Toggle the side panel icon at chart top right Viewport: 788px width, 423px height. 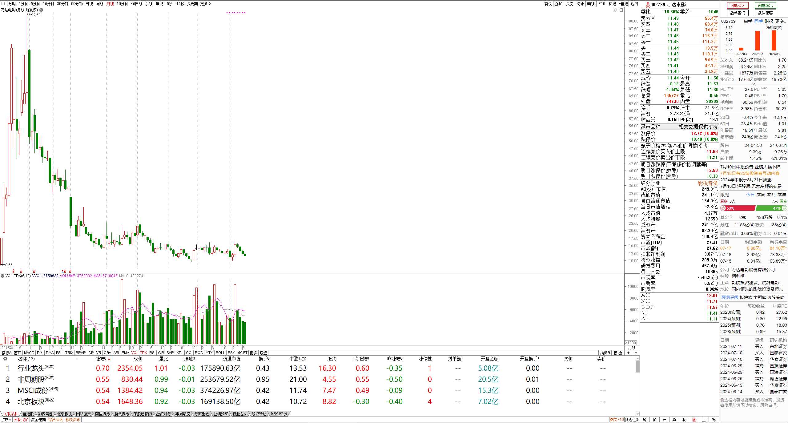point(621,10)
